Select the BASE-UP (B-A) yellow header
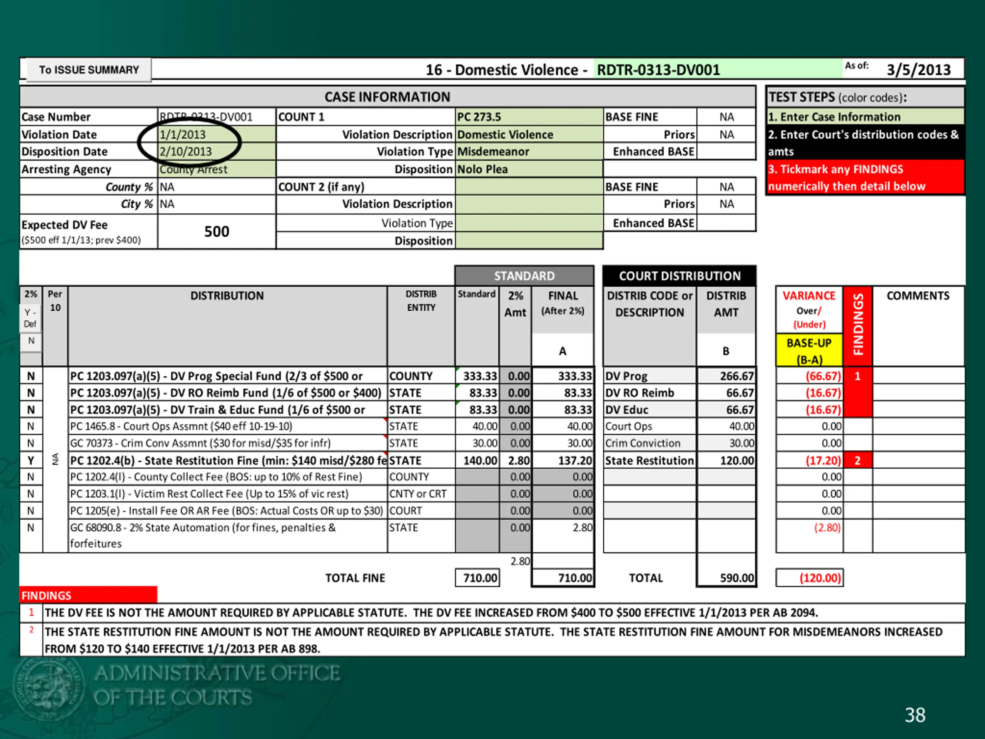This screenshot has height=739, width=985. [809, 351]
